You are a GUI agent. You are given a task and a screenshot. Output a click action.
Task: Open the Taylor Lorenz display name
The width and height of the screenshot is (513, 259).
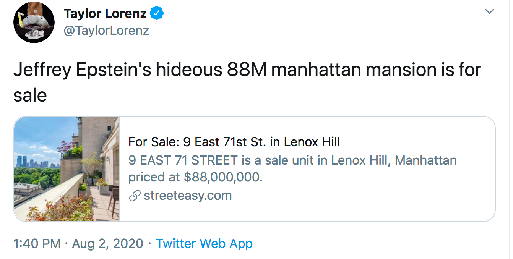click(105, 13)
